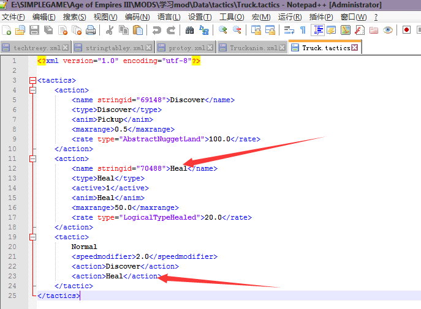Open the 设置(T) menu
This screenshot has width=421, height=309.
tap(200, 17)
